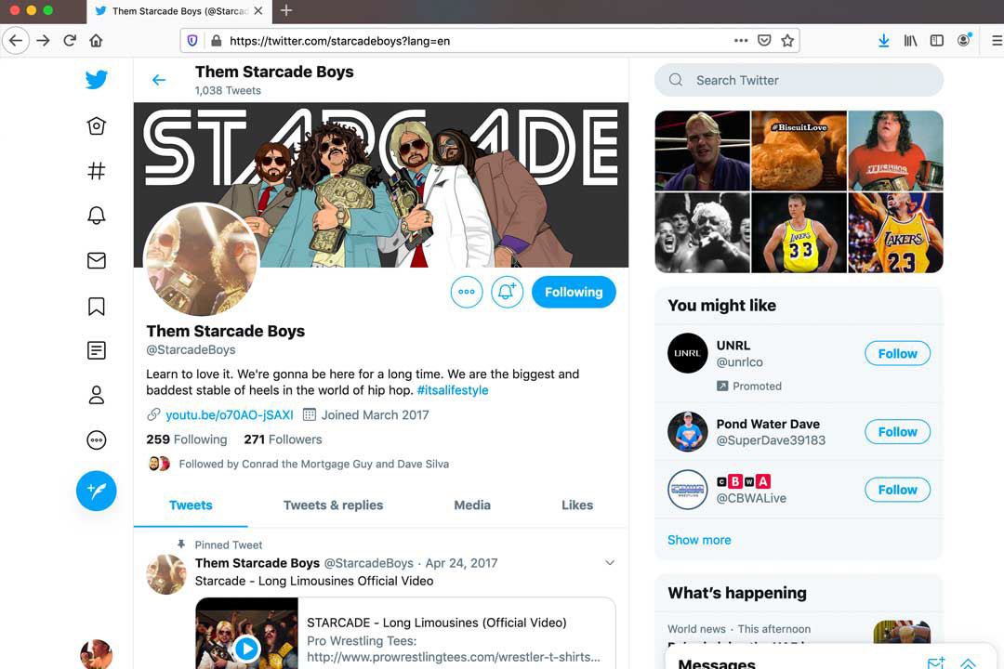
Task: Click the Search Twitter field
Action: tap(799, 80)
